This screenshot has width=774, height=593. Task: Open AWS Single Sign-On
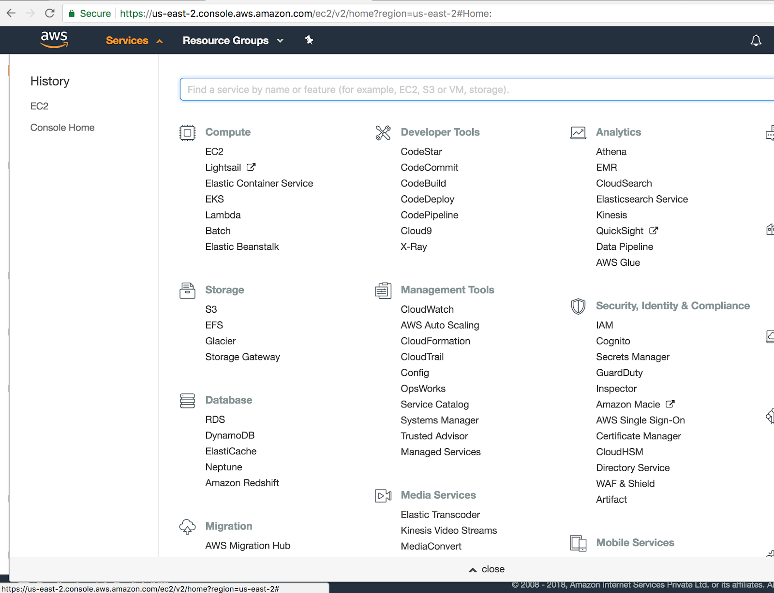coord(640,420)
